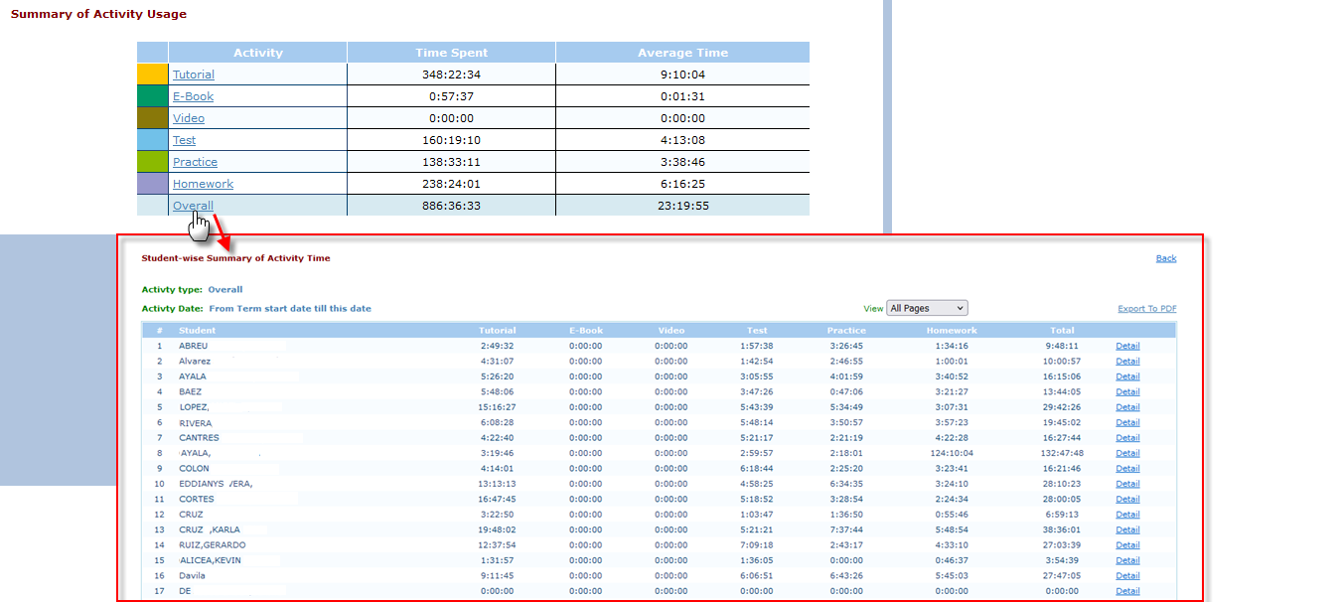
Task: Open the E-Book activity link
Action: 193,96
